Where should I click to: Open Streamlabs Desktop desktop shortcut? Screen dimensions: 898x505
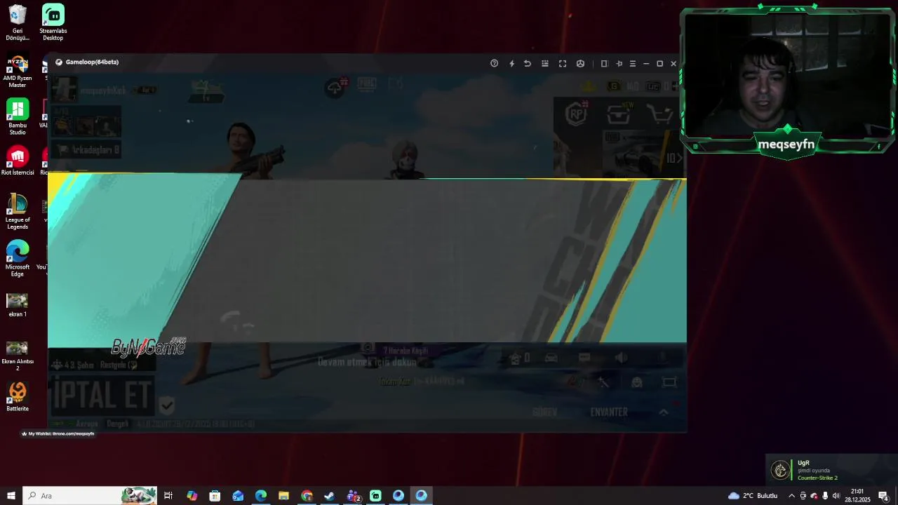pos(53,22)
